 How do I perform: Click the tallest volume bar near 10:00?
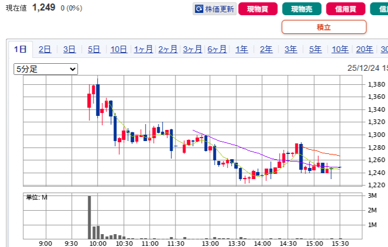90,217
